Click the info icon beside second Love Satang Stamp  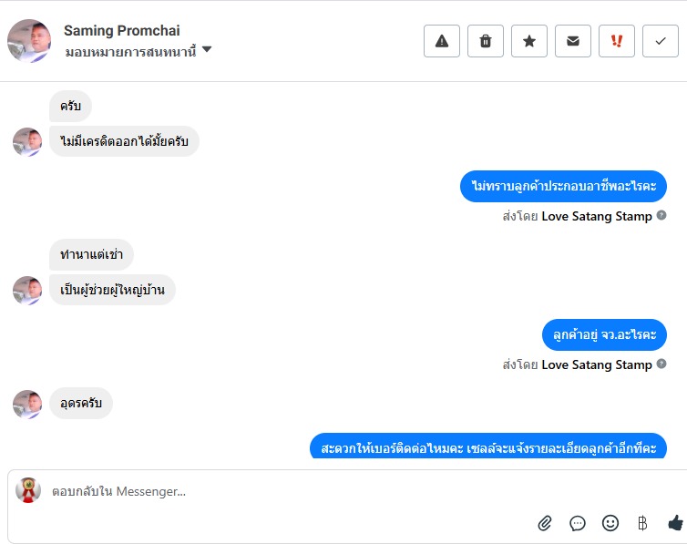point(661,364)
